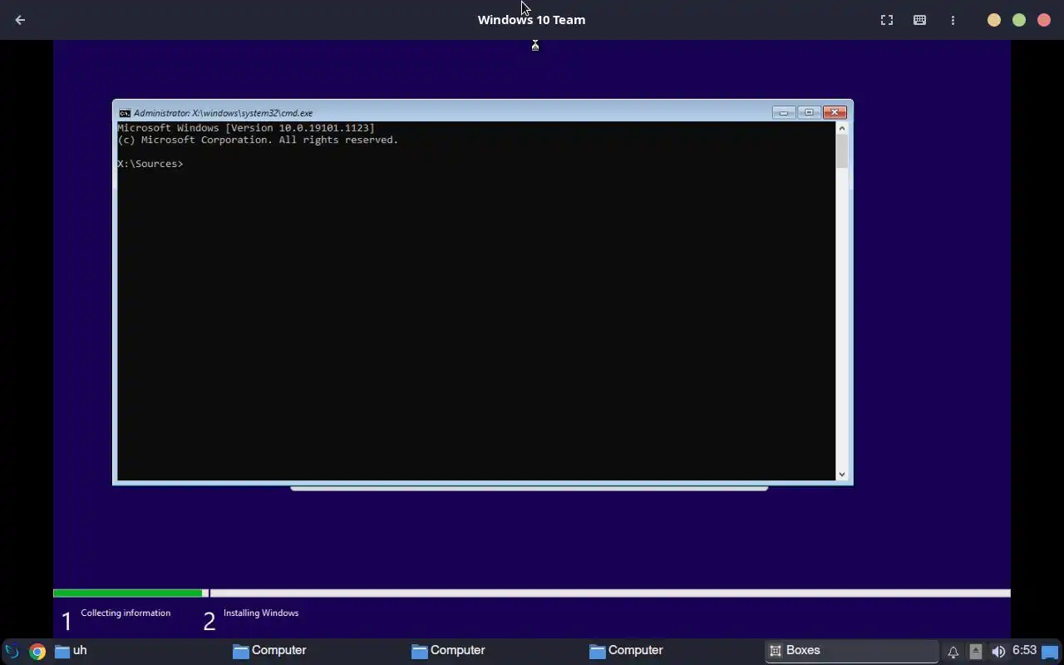This screenshot has height=665, width=1064.
Task: Click the cmd scrollbar up arrow
Action: click(x=842, y=128)
